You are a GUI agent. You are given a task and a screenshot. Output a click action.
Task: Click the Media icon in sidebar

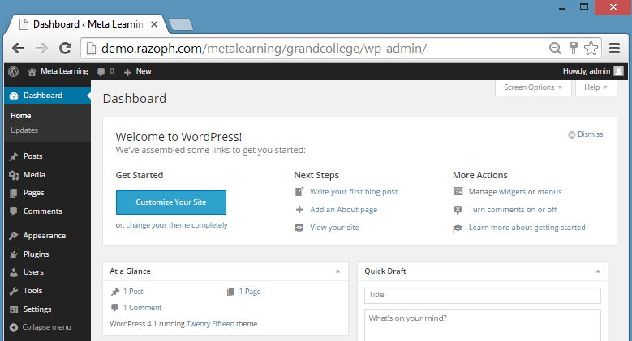click(x=14, y=175)
